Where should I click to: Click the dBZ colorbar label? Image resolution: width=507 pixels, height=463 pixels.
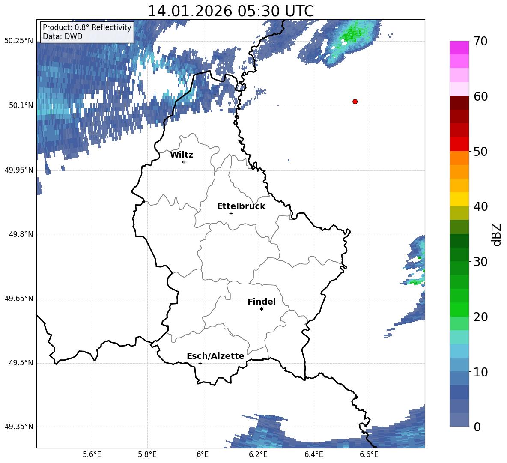point(497,234)
